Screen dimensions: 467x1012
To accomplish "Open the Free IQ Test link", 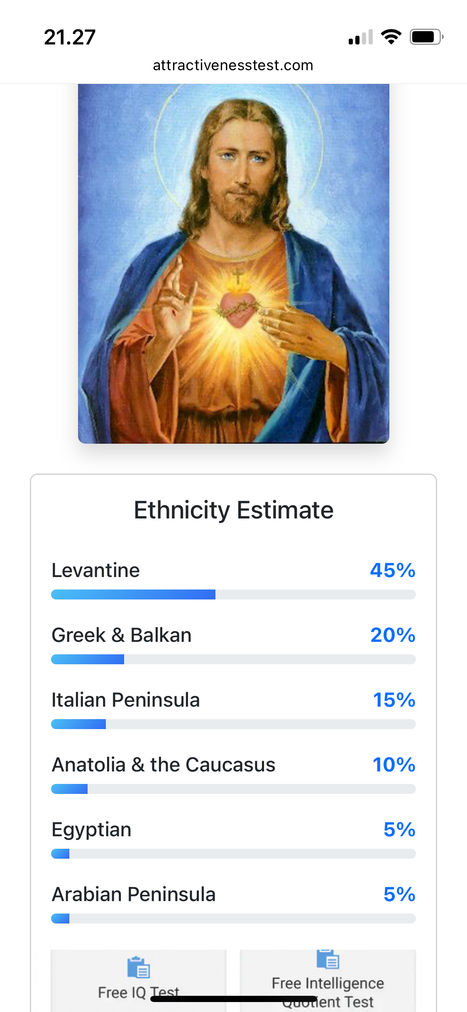I will [x=139, y=991].
